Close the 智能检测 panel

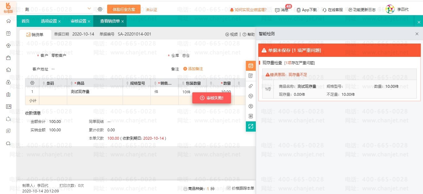point(417,34)
